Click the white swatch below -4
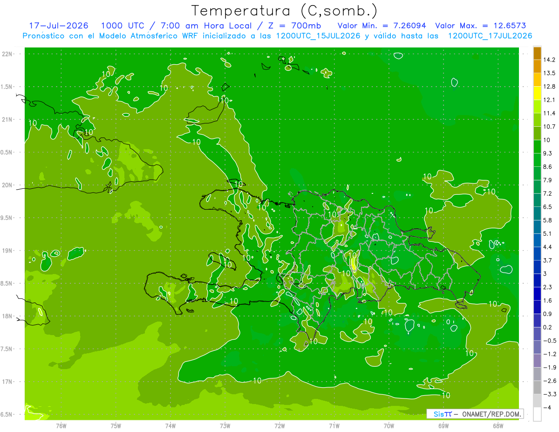This screenshot has width=559, height=432. 537,414
